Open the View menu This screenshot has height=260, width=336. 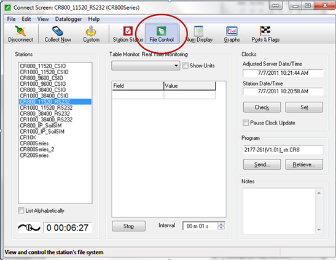(43, 19)
